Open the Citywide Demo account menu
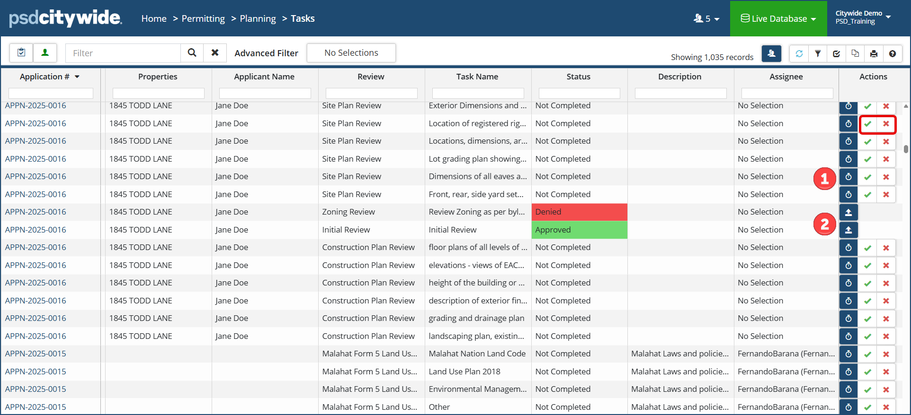911x415 pixels. pos(863,17)
